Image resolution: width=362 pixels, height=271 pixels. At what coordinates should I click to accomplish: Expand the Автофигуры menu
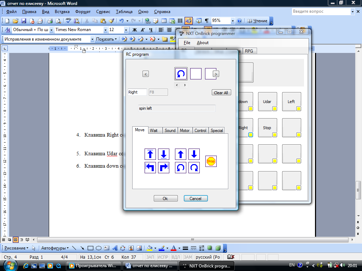click(x=55, y=248)
